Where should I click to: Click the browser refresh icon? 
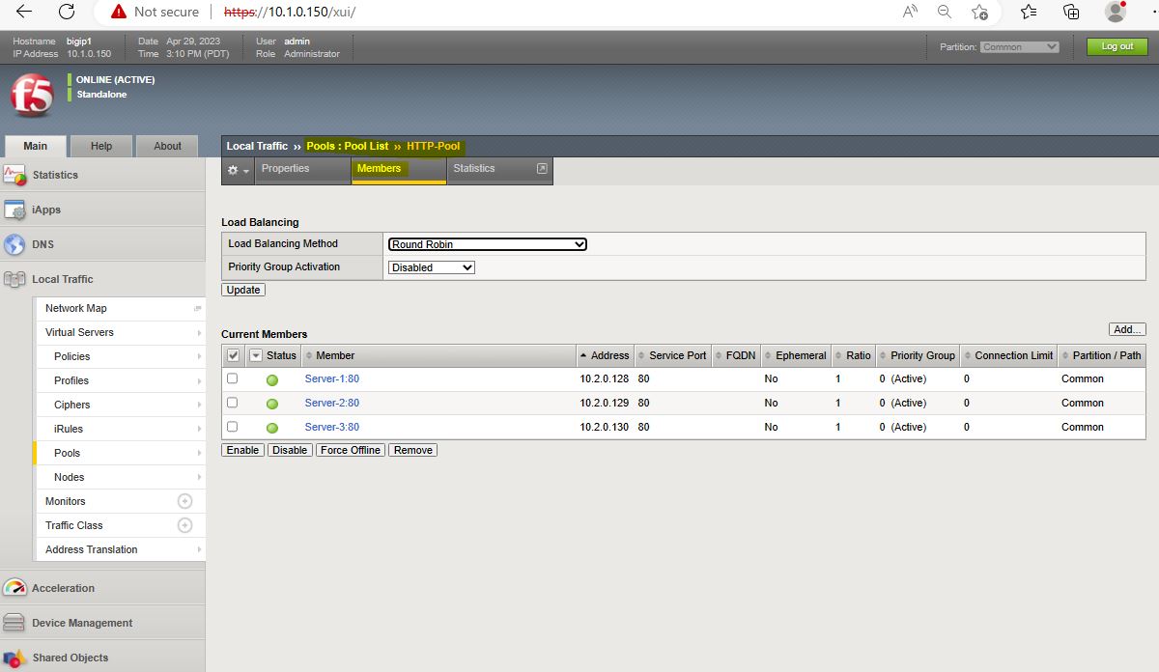click(x=67, y=12)
